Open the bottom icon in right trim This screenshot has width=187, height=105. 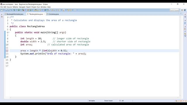tap(185, 36)
